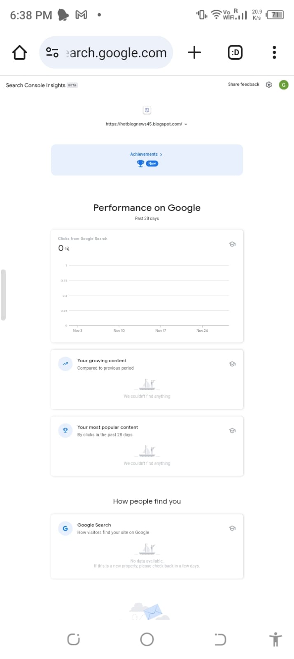Open the Search Console settings gear
Screen dimensions: 294x659
pyautogui.click(x=269, y=84)
